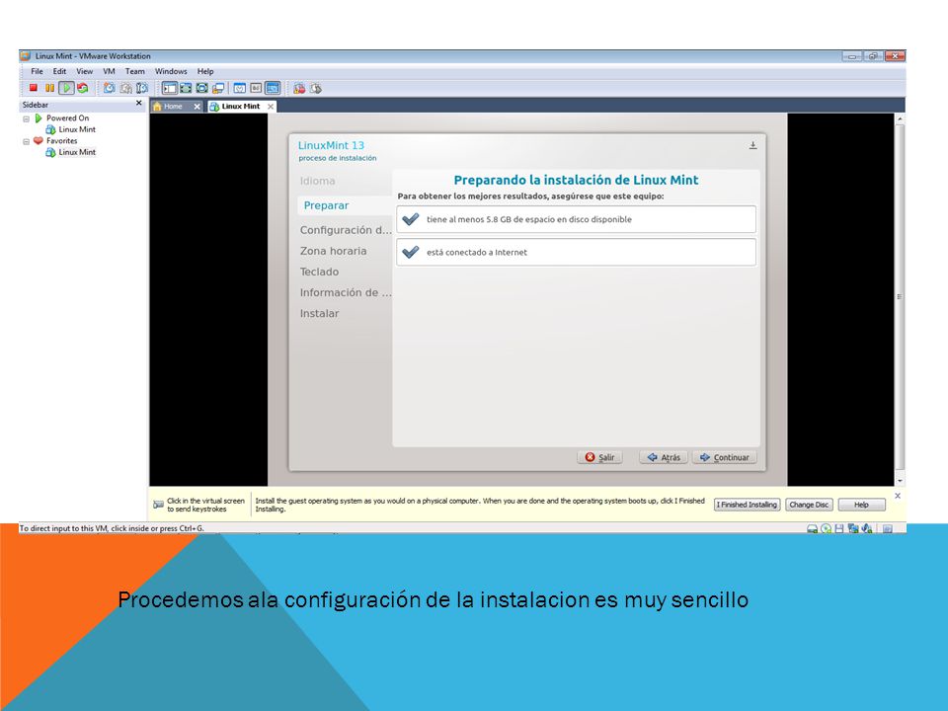Click the Atrás button in installer
The image size is (948, 711).
coord(664,457)
